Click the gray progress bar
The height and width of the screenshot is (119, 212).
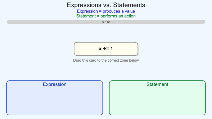pos(53,22)
